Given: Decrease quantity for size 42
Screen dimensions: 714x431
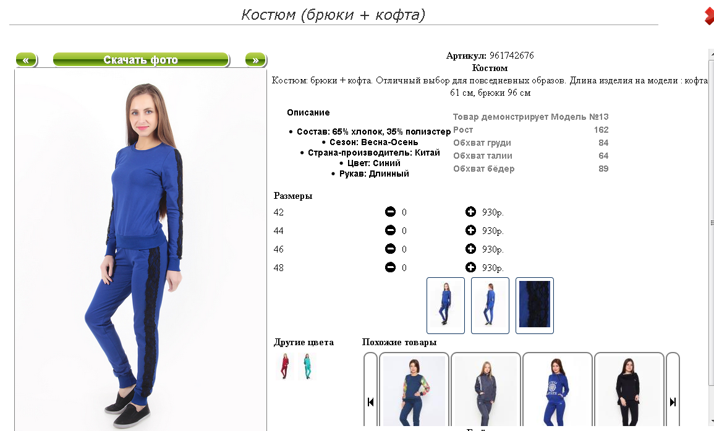Looking at the screenshot, I should click(x=390, y=212).
